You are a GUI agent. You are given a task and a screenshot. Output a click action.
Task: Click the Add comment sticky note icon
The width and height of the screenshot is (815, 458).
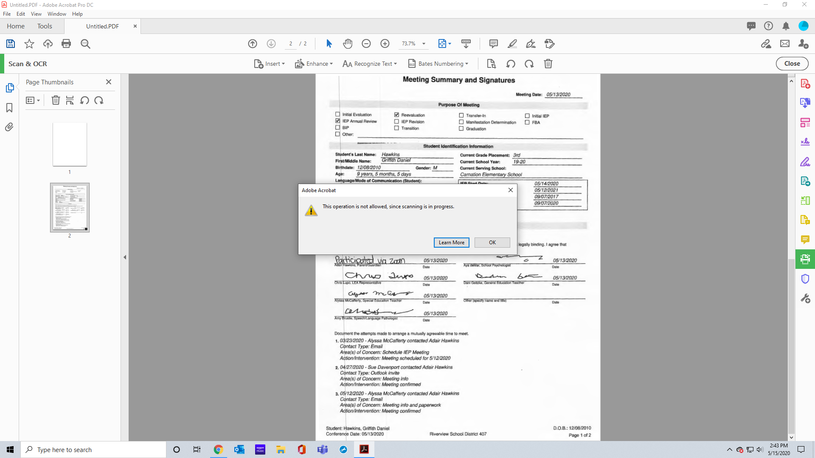click(493, 44)
